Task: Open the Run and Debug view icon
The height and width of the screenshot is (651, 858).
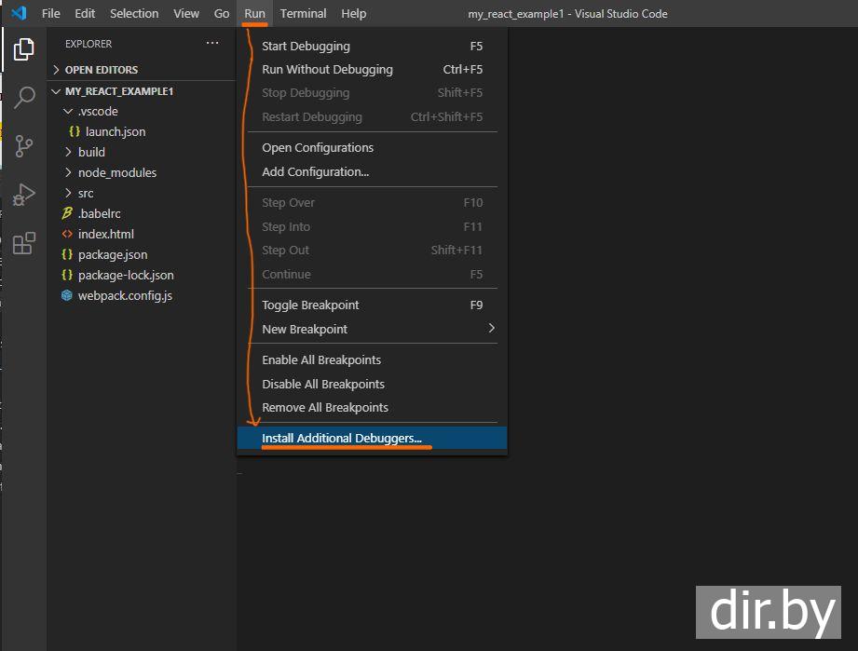Action: 23,195
